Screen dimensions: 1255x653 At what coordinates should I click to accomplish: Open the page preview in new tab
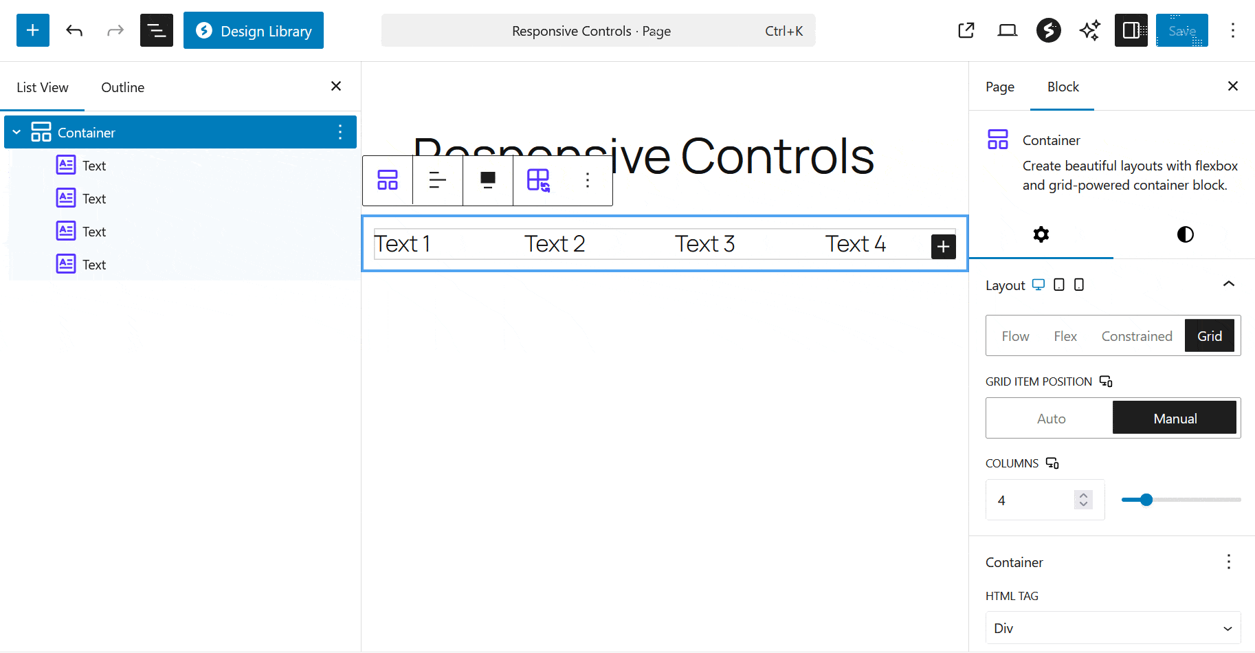pos(966,30)
